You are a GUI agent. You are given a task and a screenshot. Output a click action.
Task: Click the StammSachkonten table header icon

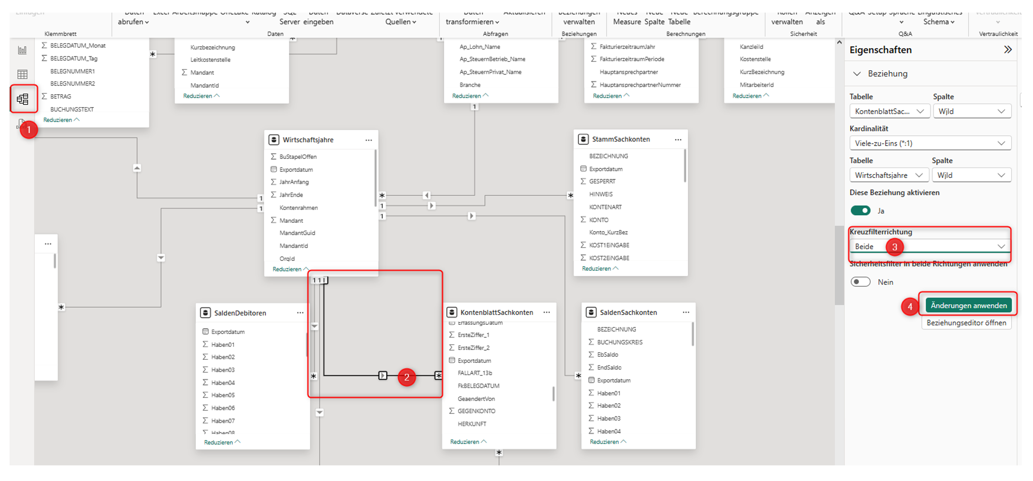(x=583, y=139)
